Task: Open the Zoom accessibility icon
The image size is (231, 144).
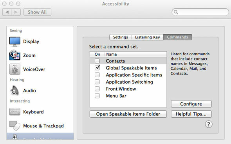Action: tap(15, 55)
